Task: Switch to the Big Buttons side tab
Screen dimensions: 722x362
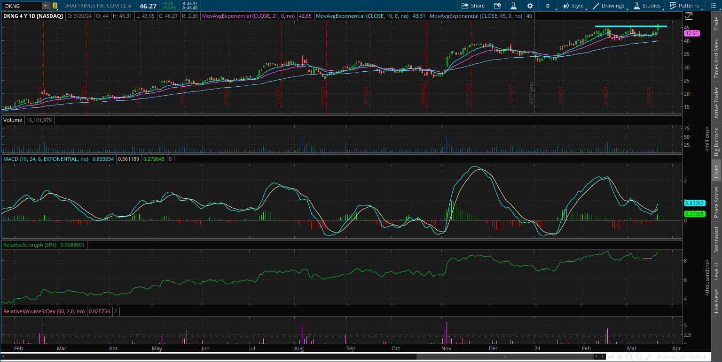Action: (716, 142)
